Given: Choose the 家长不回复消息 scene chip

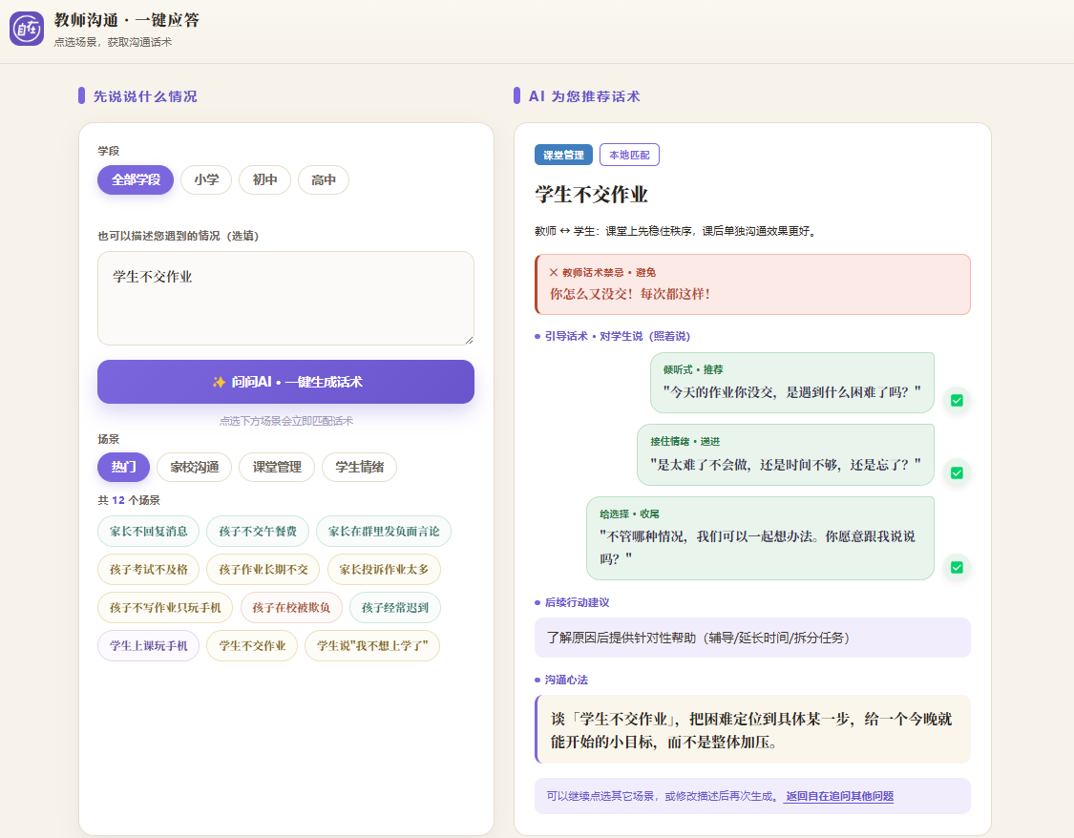Looking at the screenshot, I should coord(149,532).
